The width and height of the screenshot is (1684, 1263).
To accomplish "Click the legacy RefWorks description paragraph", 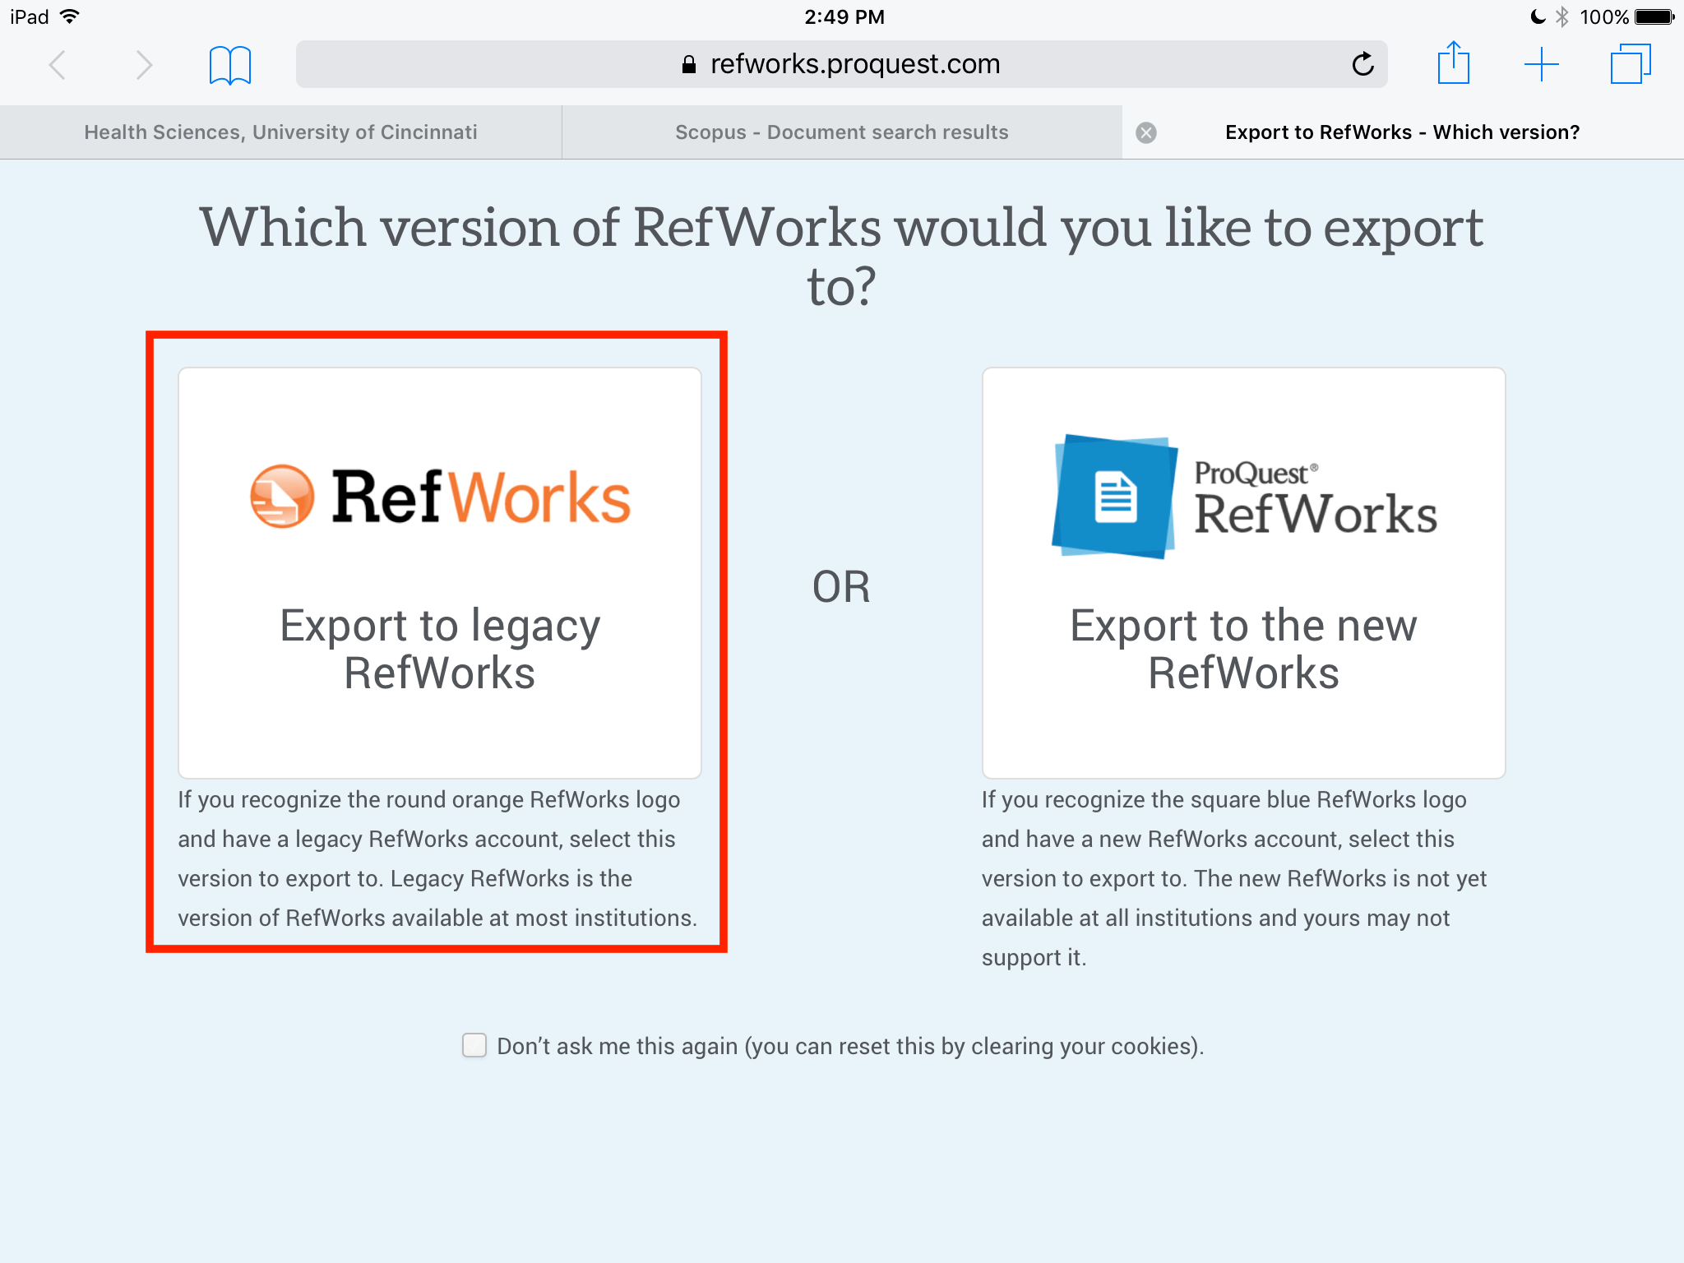I will [437, 858].
